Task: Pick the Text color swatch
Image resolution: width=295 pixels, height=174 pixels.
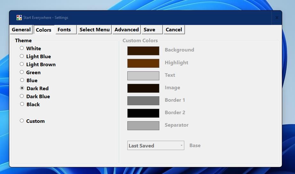Action: [x=143, y=75]
